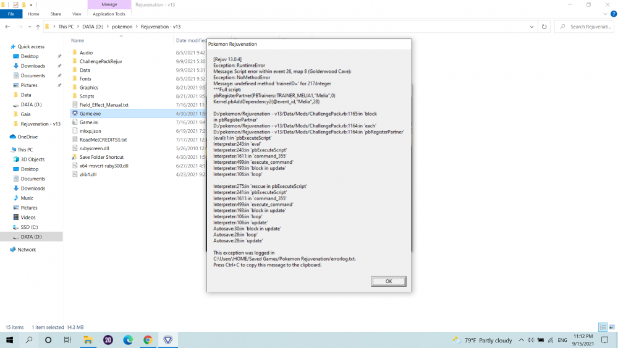This screenshot has width=618, height=348.
Task: Select the Game.ini file
Action: pos(89,122)
